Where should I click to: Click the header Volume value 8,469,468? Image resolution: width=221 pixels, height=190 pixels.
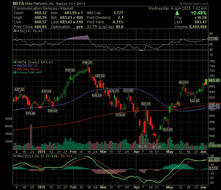pyautogui.click(x=198, y=27)
